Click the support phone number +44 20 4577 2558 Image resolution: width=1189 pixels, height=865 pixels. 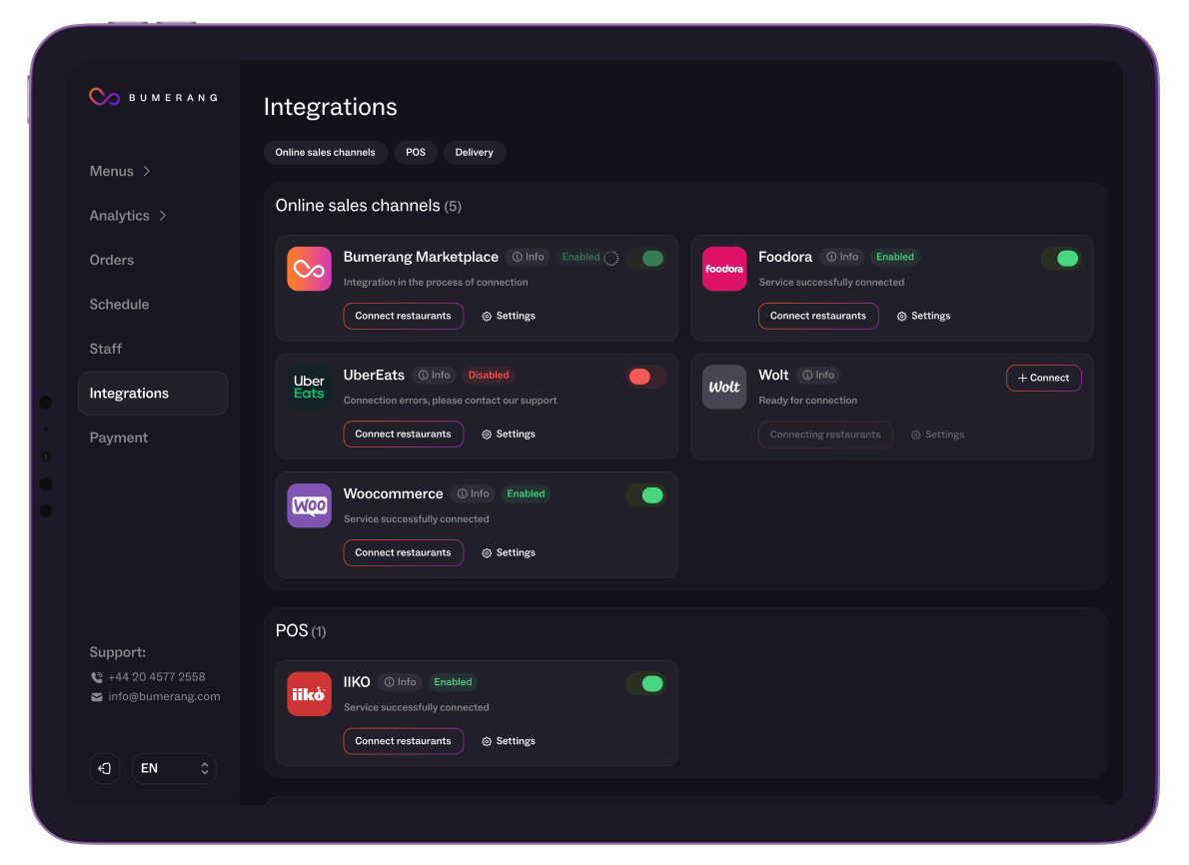click(x=157, y=677)
